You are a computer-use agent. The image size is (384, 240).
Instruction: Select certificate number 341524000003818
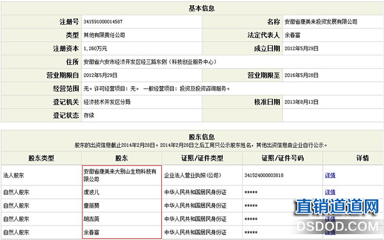pos(264,175)
